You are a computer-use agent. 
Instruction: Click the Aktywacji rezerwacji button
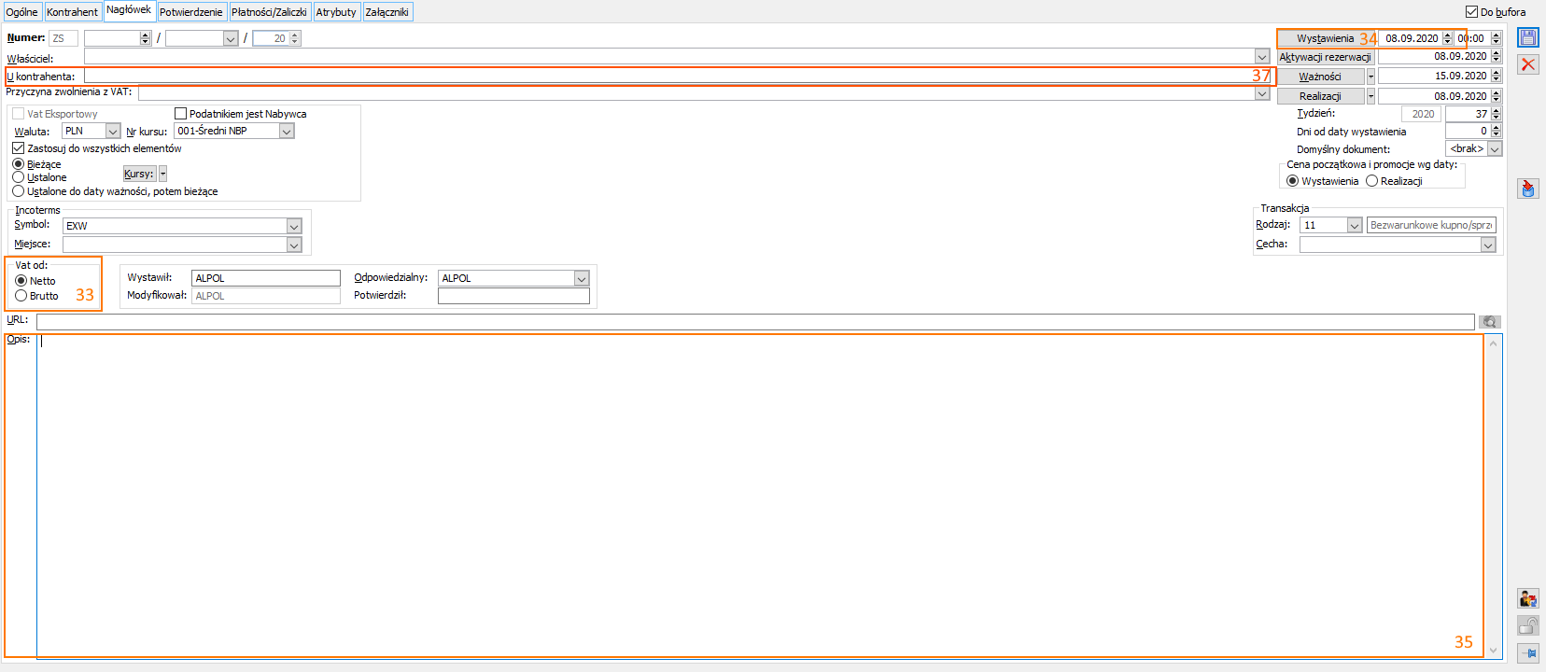[1325, 57]
